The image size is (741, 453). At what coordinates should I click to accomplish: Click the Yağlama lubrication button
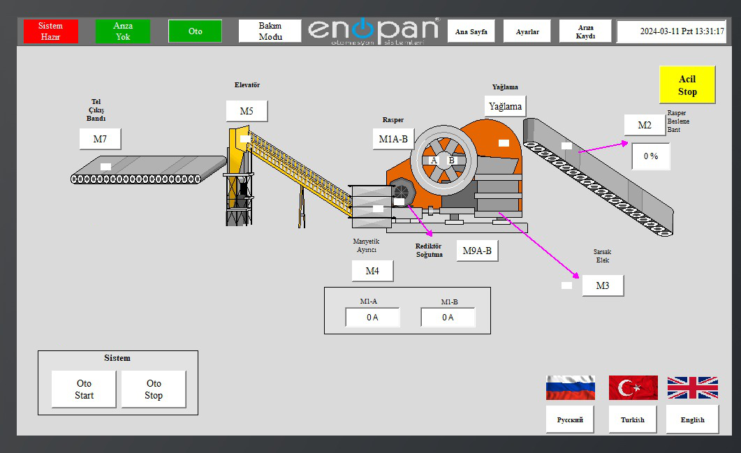pyautogui.click(x=505, y=106)
